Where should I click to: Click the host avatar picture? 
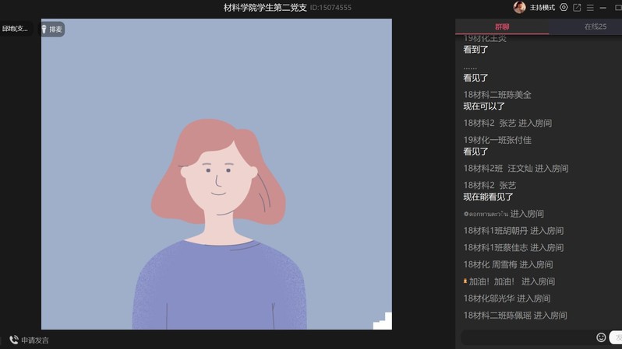[519, 8]
